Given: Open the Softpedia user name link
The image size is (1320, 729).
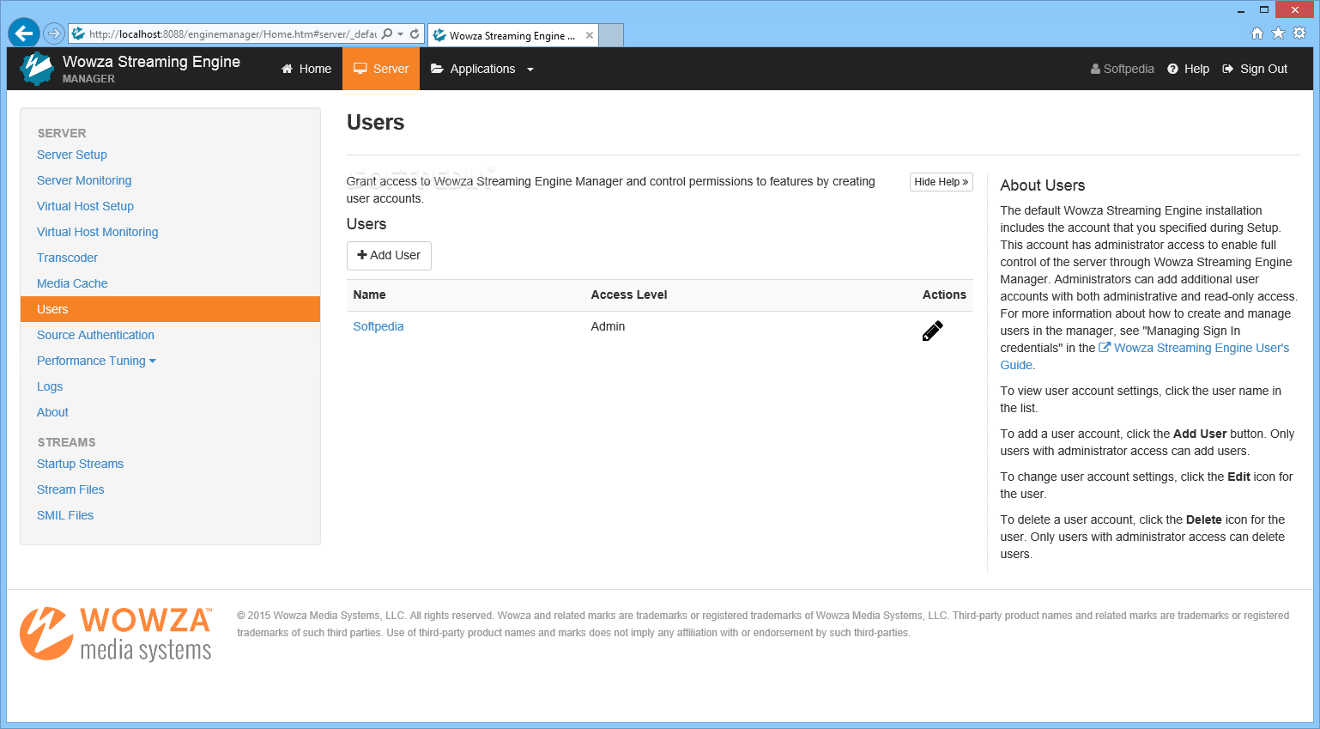Looking at the screenshot, I should click(x=378, y=326).
